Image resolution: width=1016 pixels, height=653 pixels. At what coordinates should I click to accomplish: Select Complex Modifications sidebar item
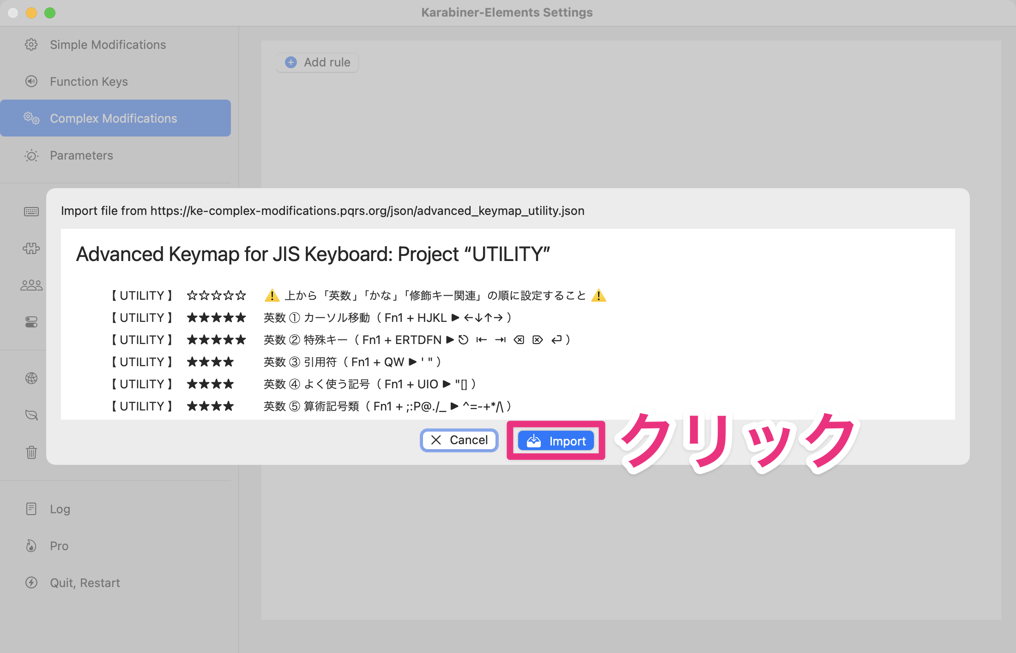[x=113, y=119]
